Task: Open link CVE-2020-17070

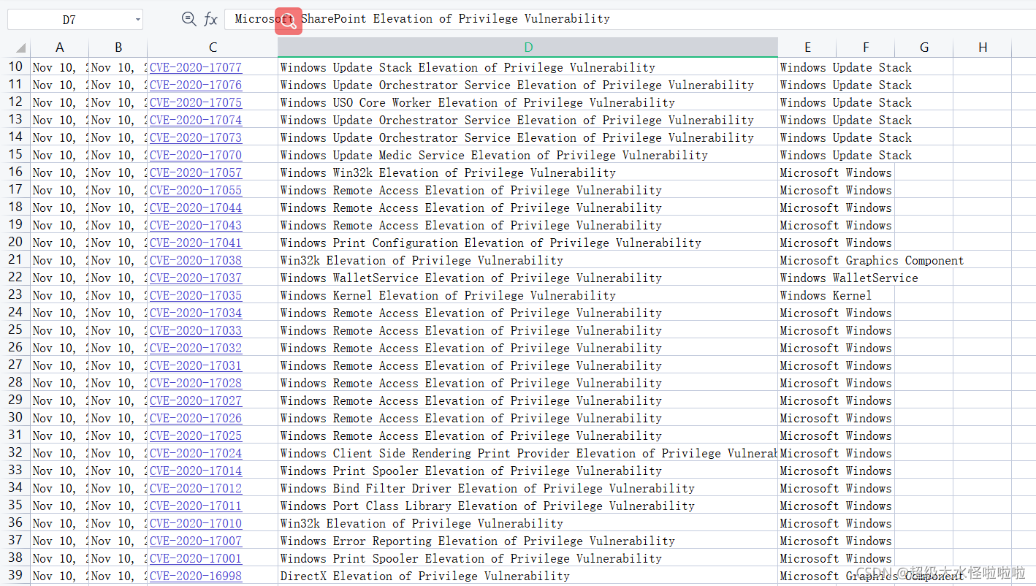Action: pos(196,155)
